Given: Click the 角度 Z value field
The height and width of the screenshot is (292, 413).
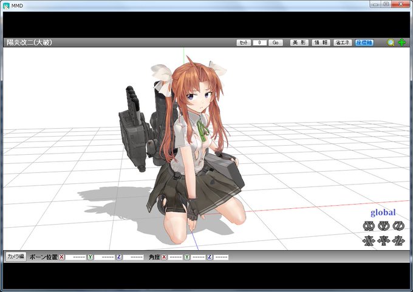Looking at the screenshot, I should point(220,257).
